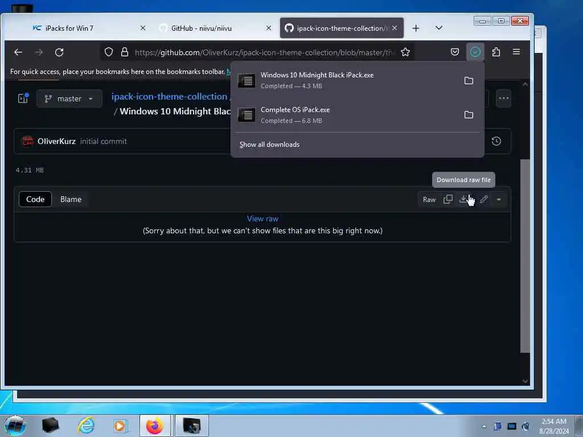Select the Code view tab
The height and width of the screenshot is (437, 583).
tap(35, 199)
